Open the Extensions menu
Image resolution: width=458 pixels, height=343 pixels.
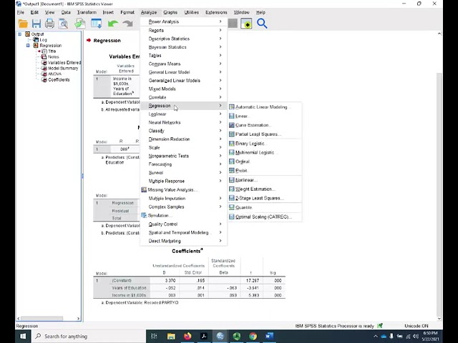click(x=216, y=12)
